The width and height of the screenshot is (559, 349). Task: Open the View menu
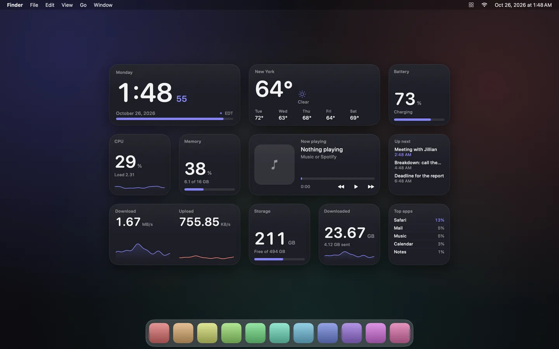[x=67, y=5]
